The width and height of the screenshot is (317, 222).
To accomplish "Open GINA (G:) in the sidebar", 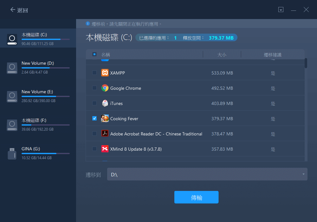I will [38, 153].
